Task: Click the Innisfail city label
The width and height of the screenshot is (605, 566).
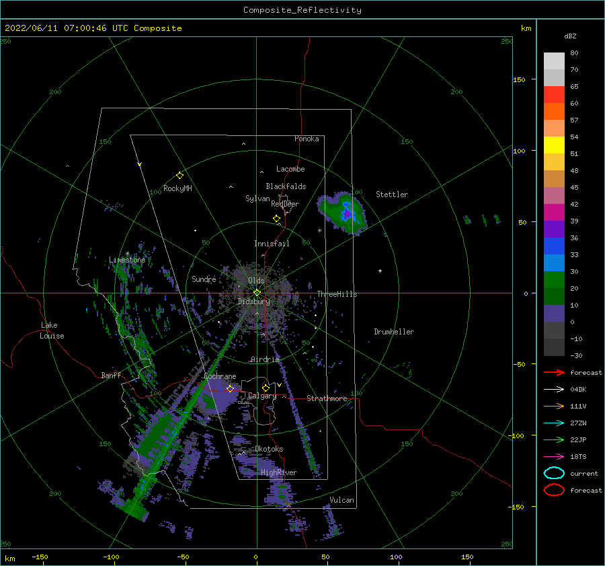Action: 272,244
